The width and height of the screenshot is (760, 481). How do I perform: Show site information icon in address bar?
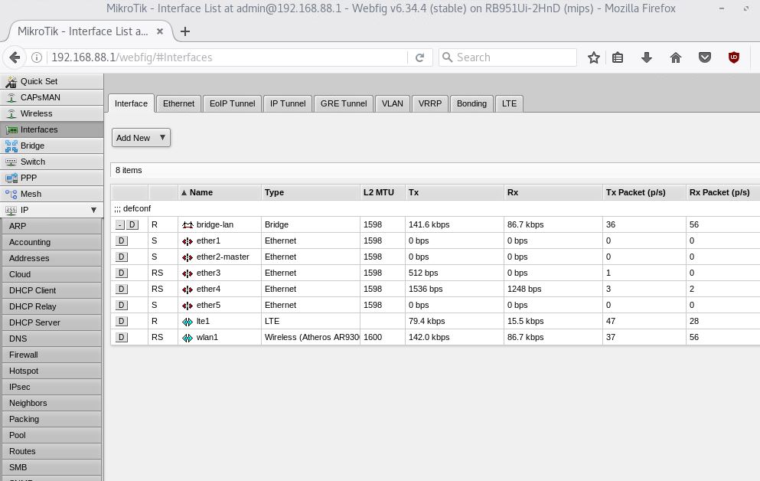tap(36, 57)
